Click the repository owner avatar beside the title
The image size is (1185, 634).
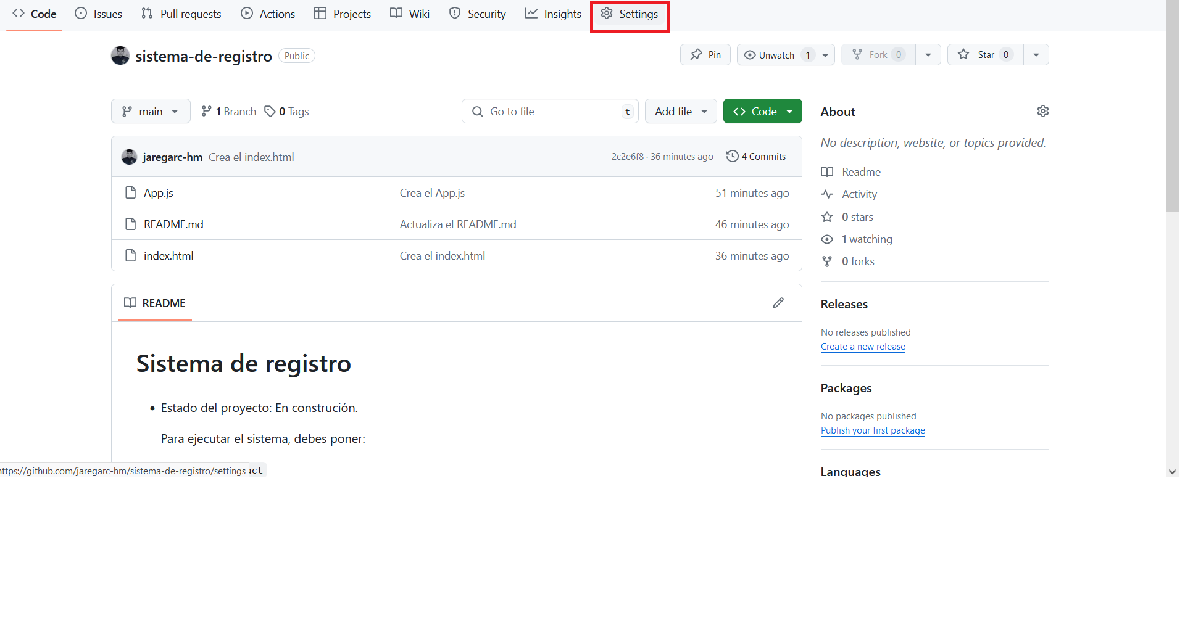pos(120,56)
